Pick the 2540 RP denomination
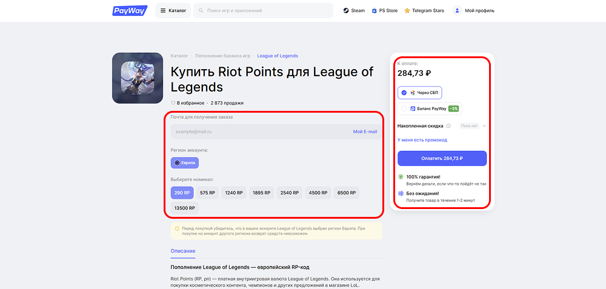The width and height of the screenshot is (606, 289). [x=290, y=193]
